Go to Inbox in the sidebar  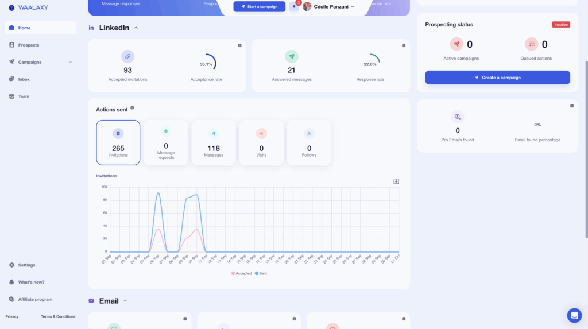24,79
